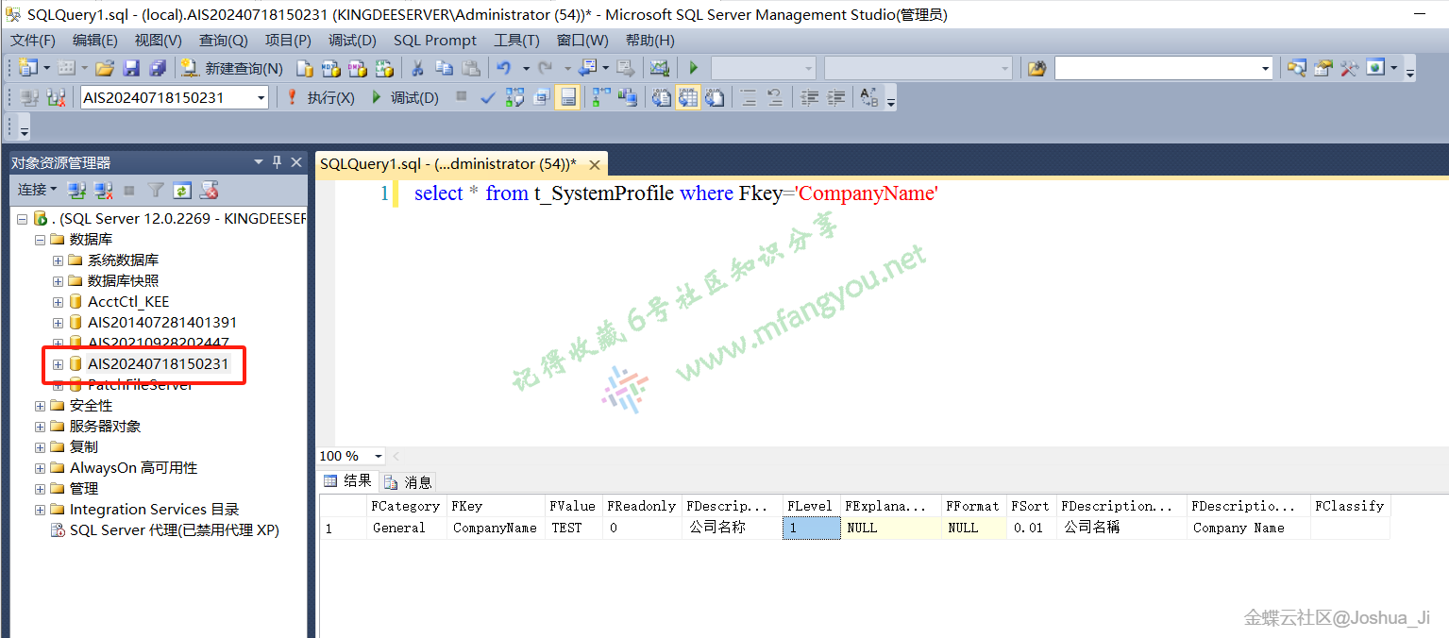This screenshot has height=638, width=1449.
Task: Toggle Results to Text output mode
Action: tap(661, 97)
